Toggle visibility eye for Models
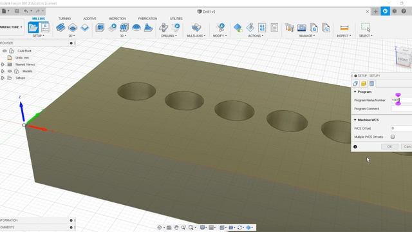Screen dimensions: 412x232 click(10, 72)
